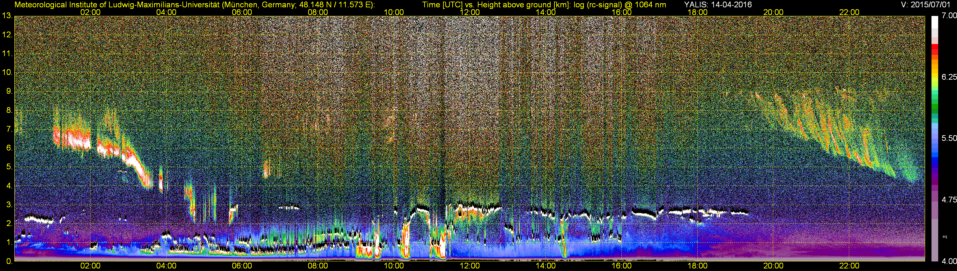Click the 04:00 label on the bottom time axis
957x271 pixels.
(x=166, y=266)
